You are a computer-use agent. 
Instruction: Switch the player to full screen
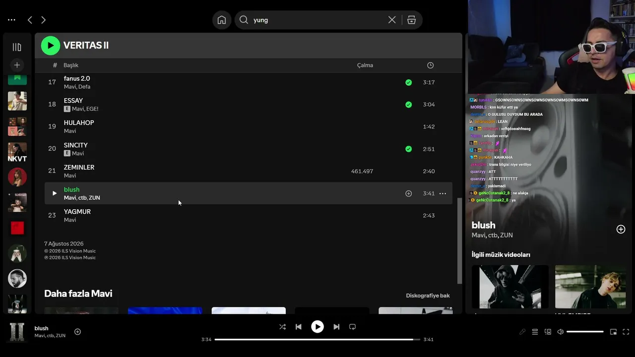click(626, 332)
